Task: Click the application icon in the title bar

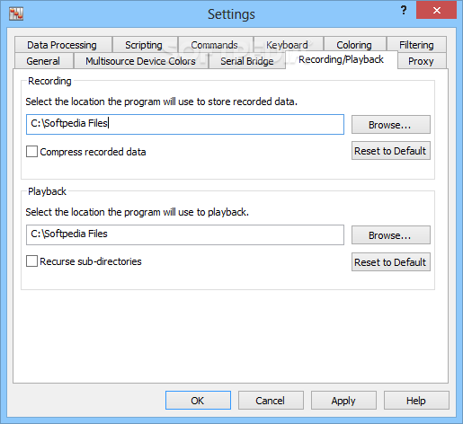Action: [x=16, y=13]
